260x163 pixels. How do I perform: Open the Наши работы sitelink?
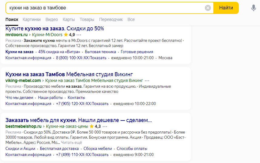coord(50,98)
